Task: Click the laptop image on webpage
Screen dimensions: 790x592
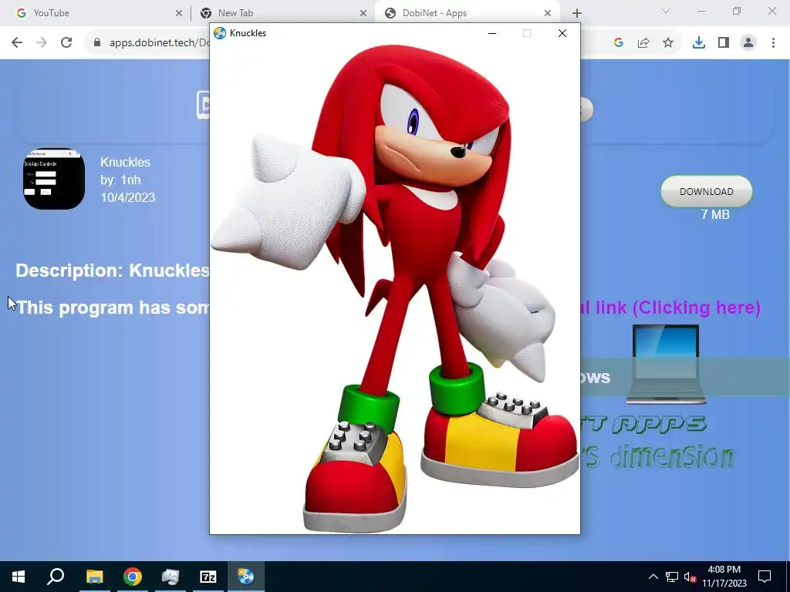Action: (665, 364)
